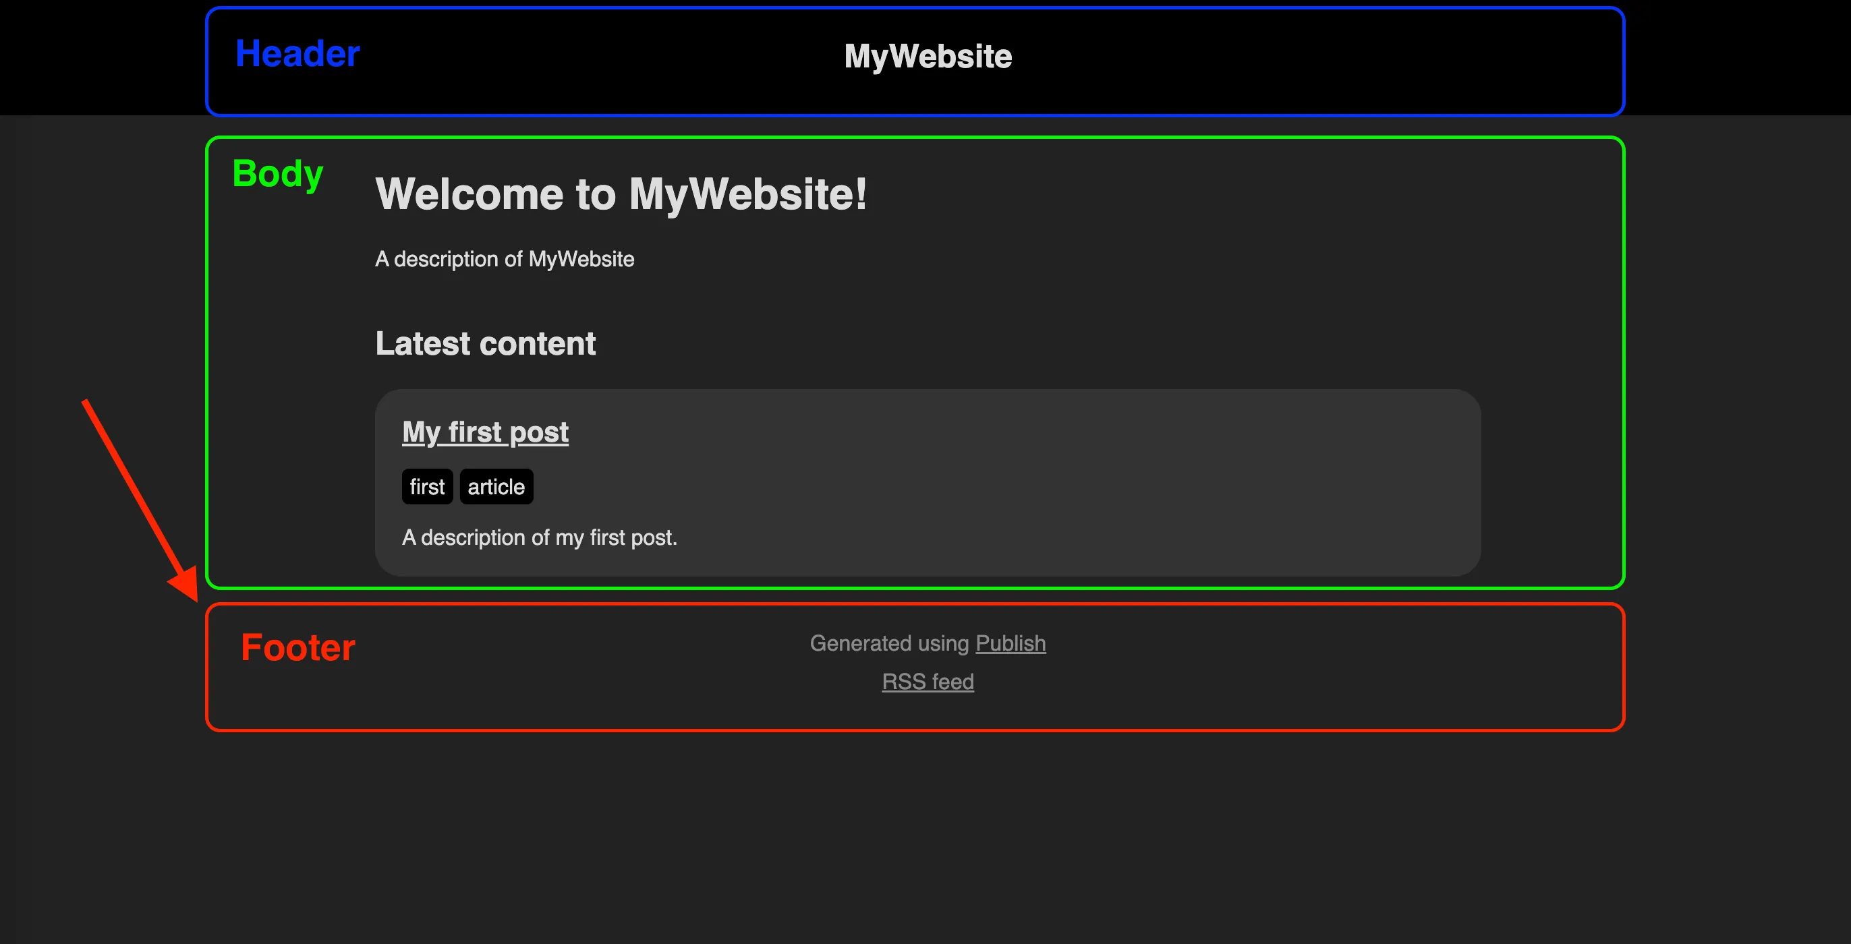Screen dimensions: 1851x944
Task: Click the red Footer annotation label
Action: coord(297,646)
